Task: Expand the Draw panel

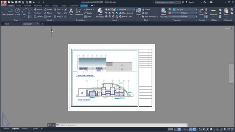Action: click(x=17, y=20)
